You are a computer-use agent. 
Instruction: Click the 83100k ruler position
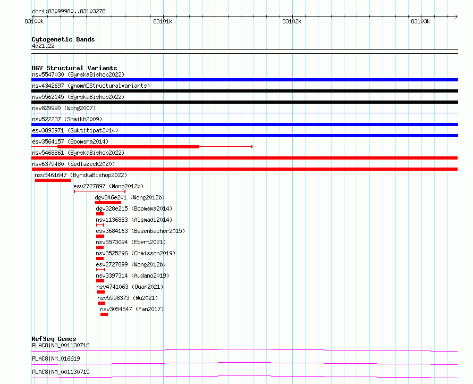[x=34, y=21]
